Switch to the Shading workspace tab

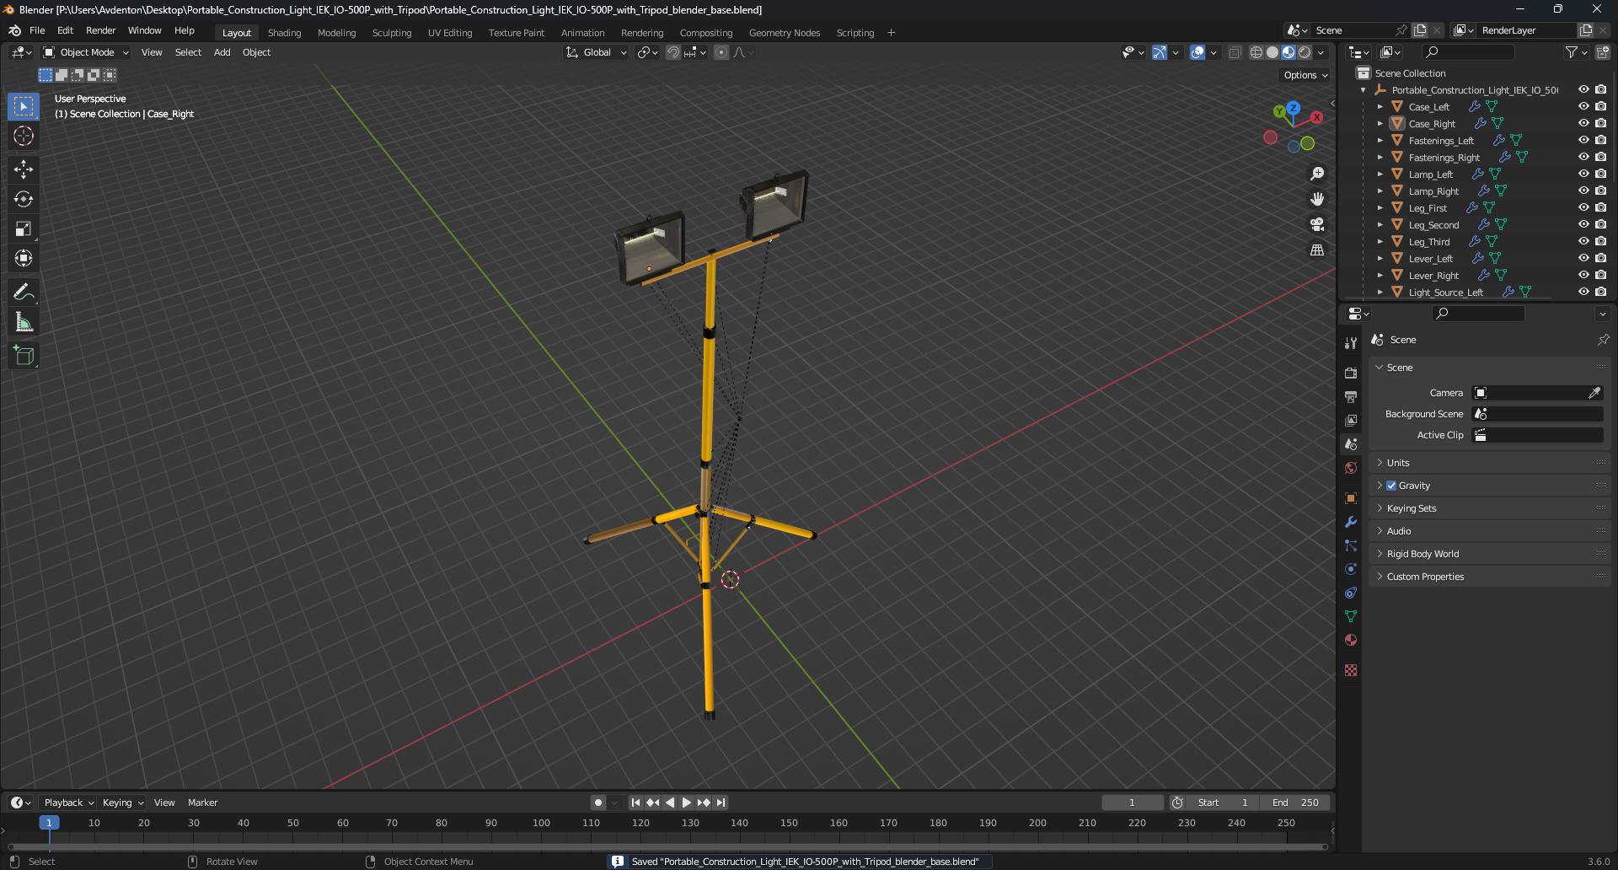pyautogui.click(x=284, y=33)
